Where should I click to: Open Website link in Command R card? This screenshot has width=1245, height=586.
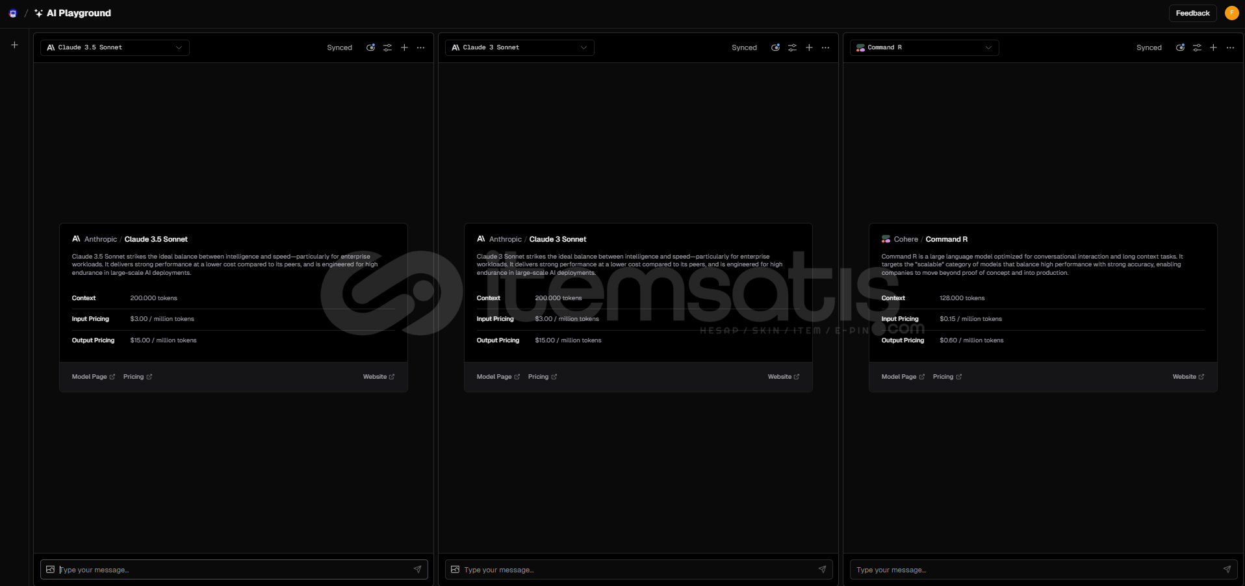[x=1188, y=377]
